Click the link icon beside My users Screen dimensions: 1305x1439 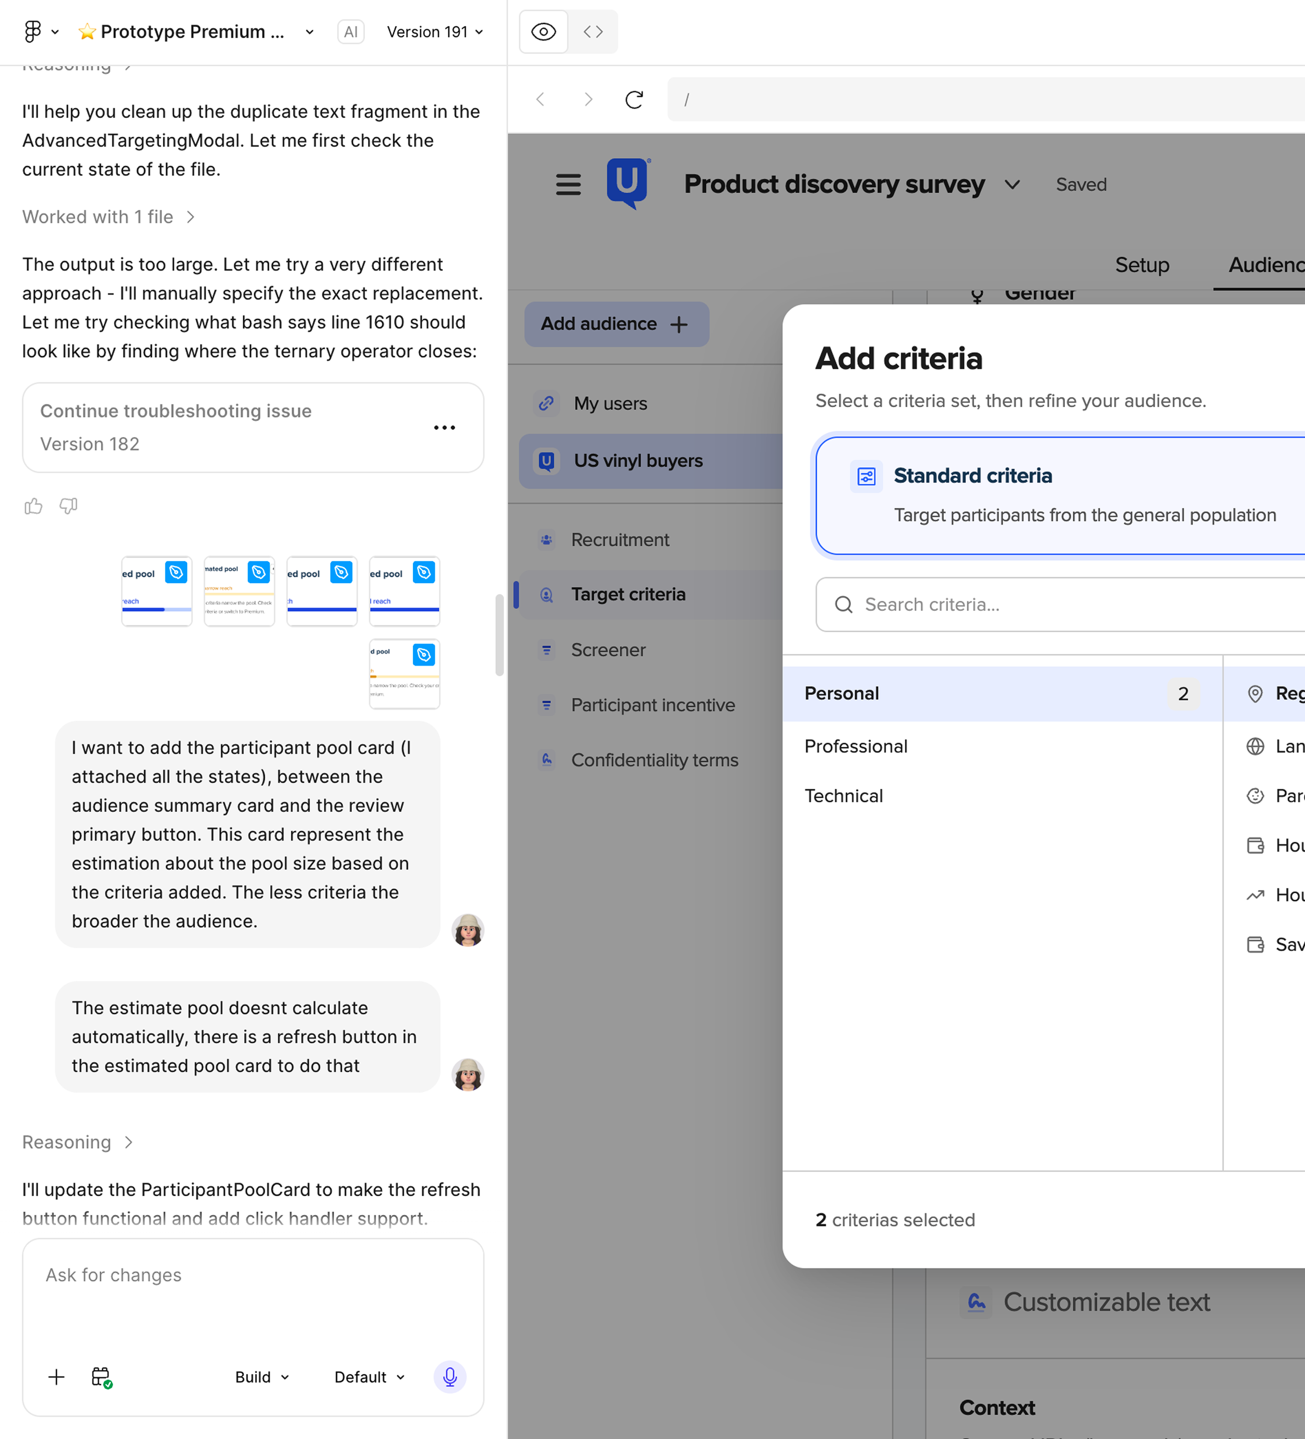click(x=546, y=403)
